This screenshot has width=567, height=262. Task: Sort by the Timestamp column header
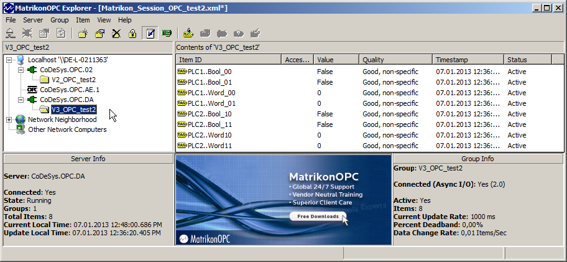pos(468,60)
